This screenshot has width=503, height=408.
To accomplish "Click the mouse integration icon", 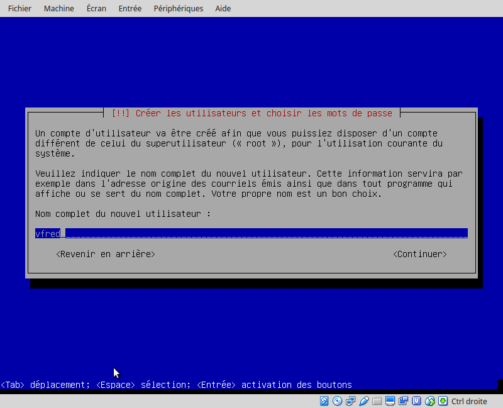I will tap(430, 401).
